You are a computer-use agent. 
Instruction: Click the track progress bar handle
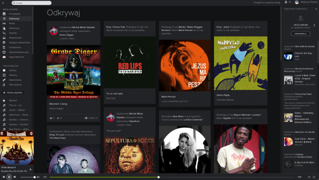(159, 177)
